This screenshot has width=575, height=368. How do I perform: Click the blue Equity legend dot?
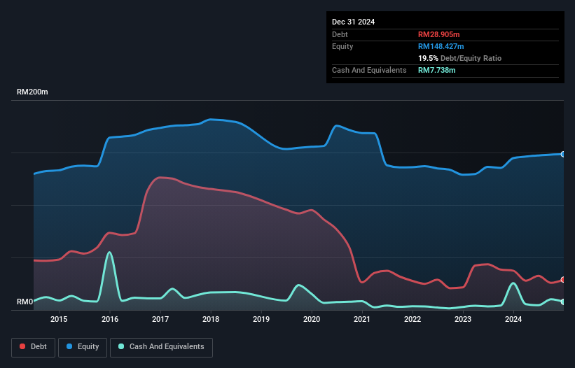coord(69,346)
